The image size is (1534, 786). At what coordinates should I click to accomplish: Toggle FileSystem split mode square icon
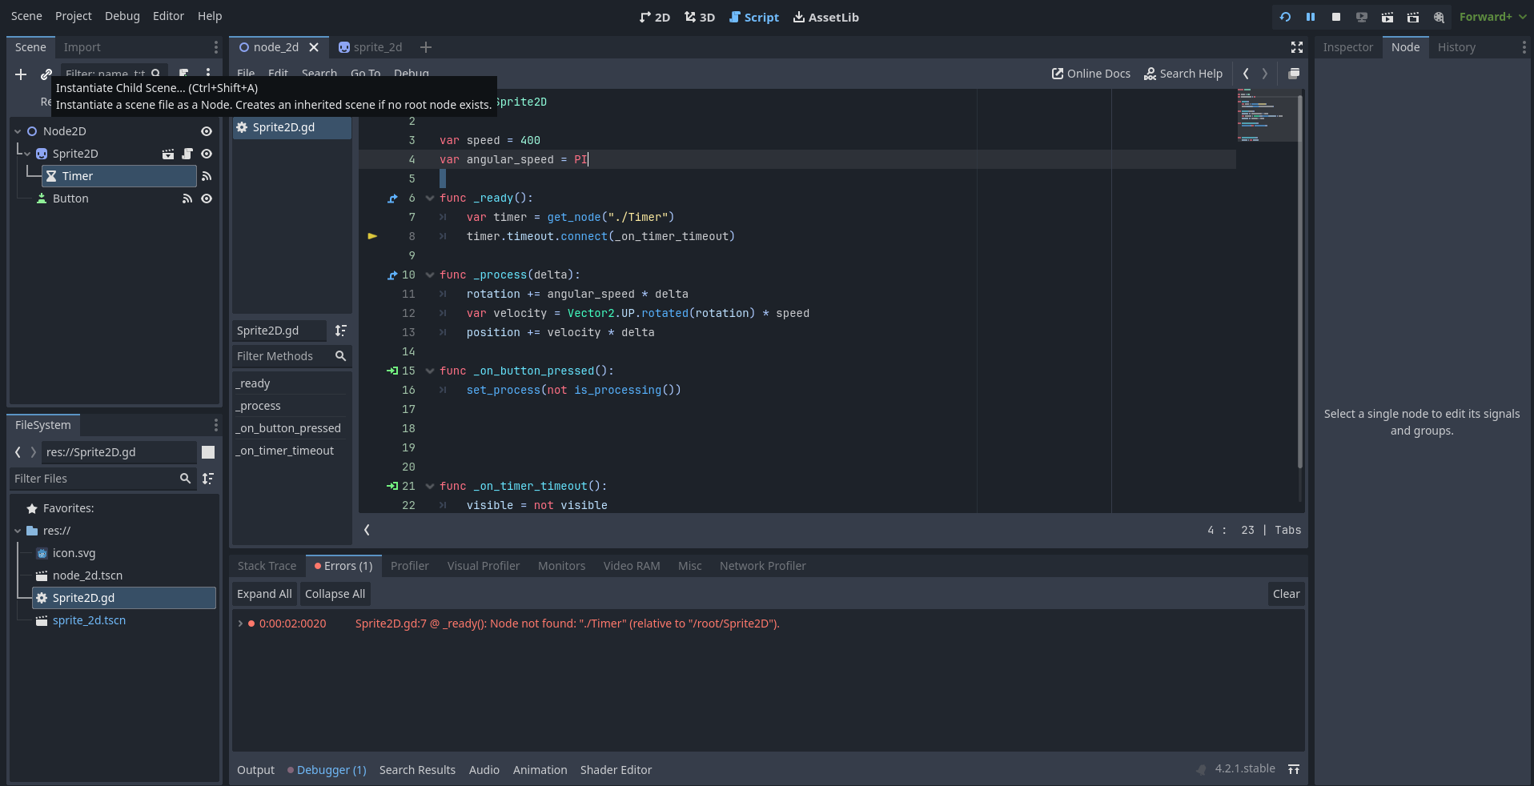pyautogui.click(x=208, y=452)
